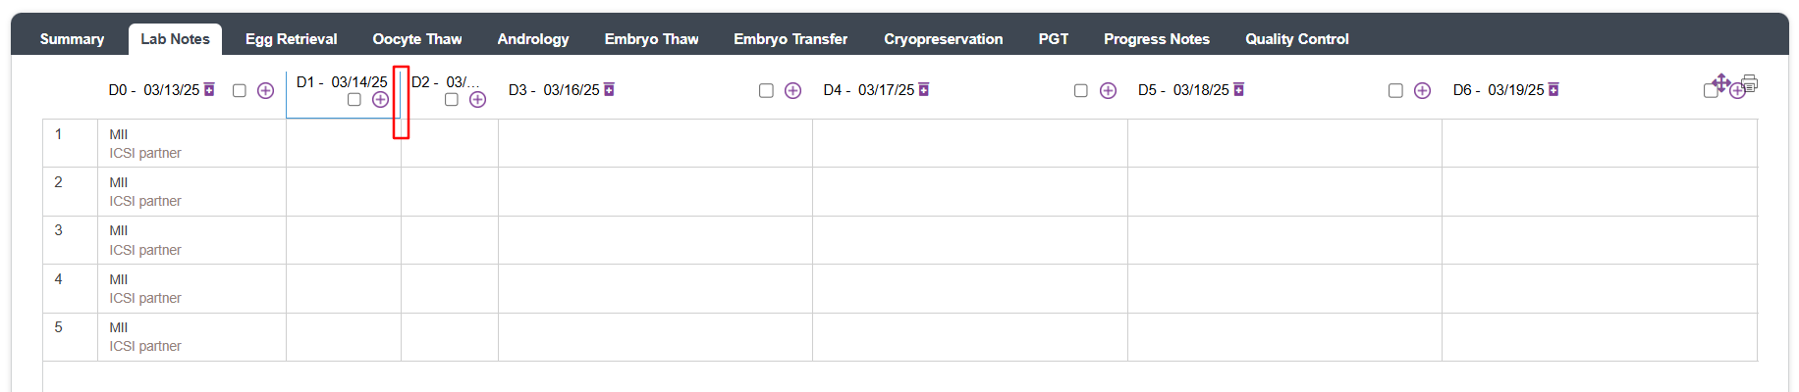The width and height of the screenshot is (1799, 392).
Task: Click the plus icon in D4 column header
Action: tap(1108, 91)
